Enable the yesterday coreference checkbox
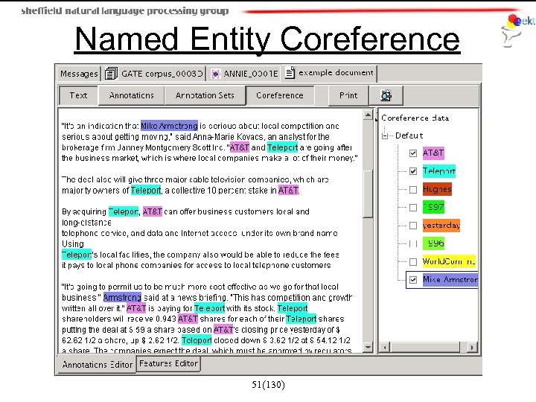Screen dimensions: 536x402 coord(413,226)
